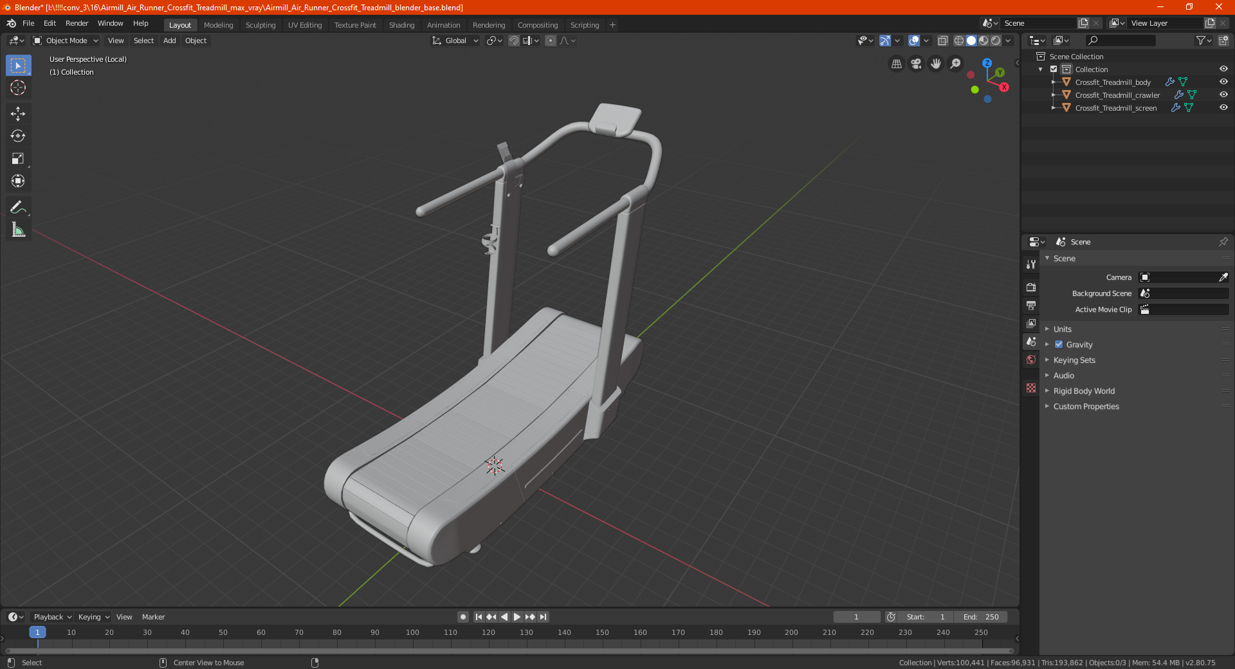Open the Object Mode dropdown

(x=66, y=41)
